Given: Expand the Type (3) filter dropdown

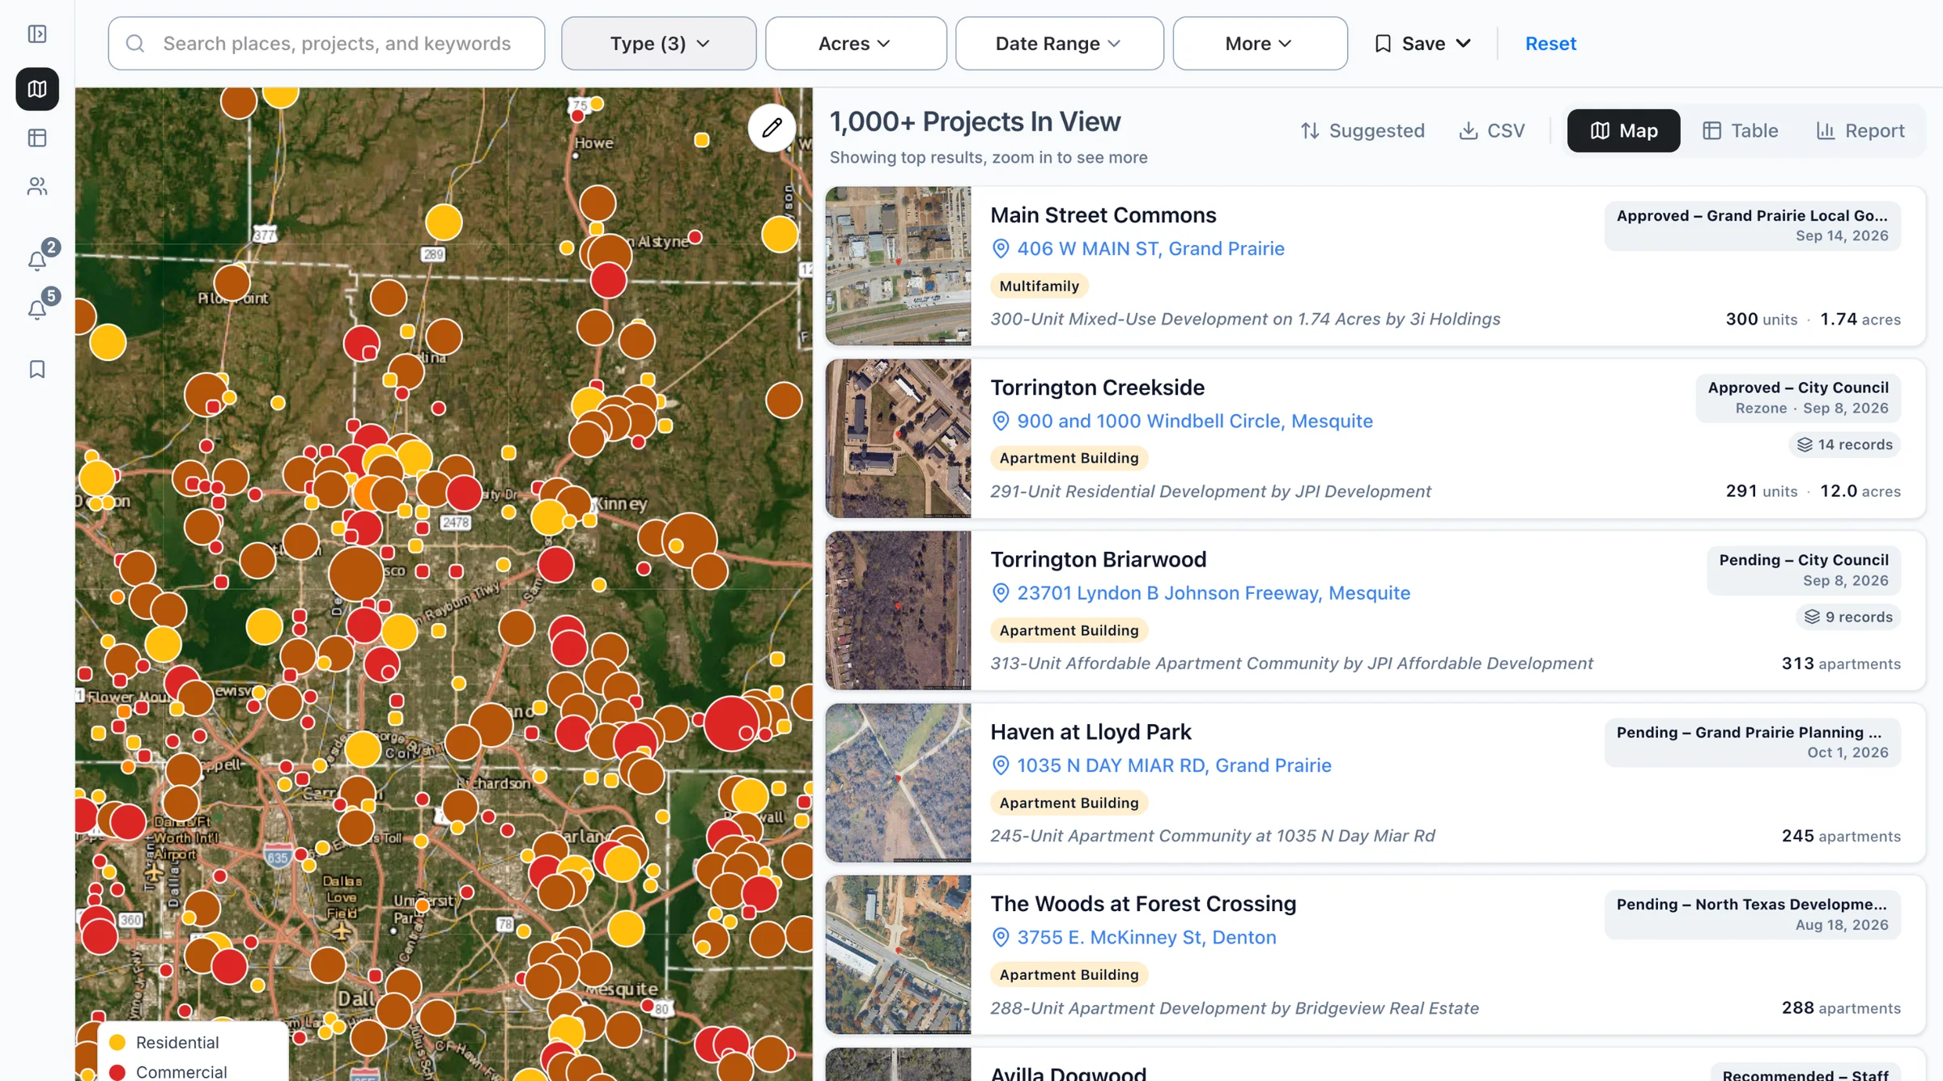Looking at the screenshot, I should pyautogui.click(x=659, y=44).
